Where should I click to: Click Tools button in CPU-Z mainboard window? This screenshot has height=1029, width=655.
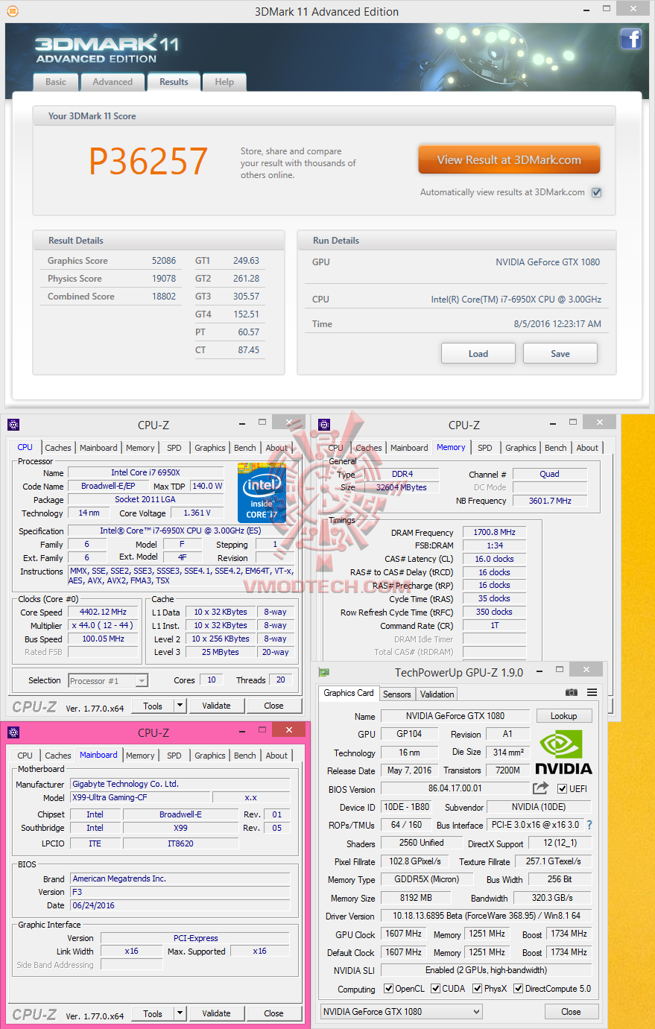click(x=153, y=1013)
